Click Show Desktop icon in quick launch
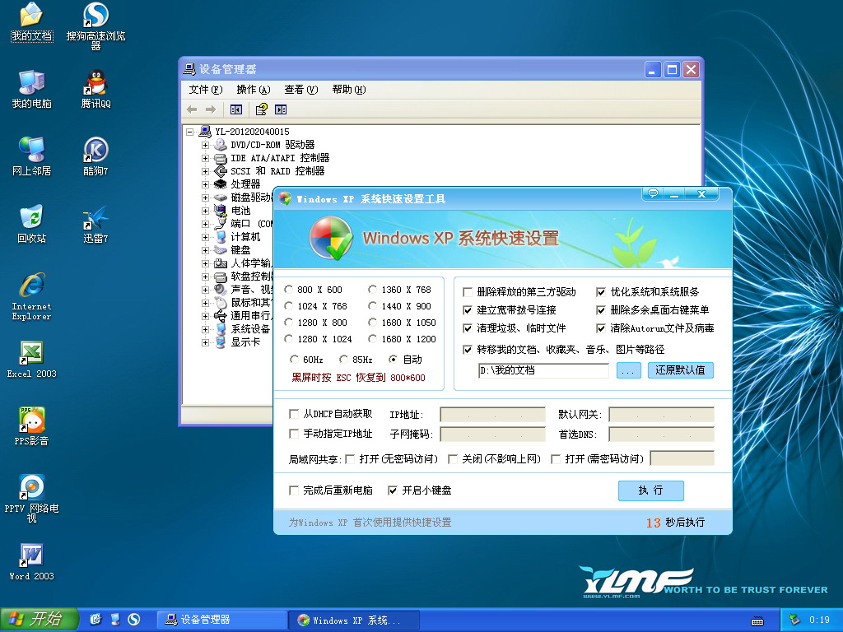Image resolution: width=843 pixels, height=632 pixels. [x=115, y=620]
